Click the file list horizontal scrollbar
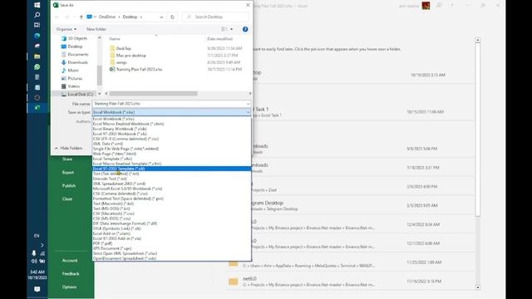This screenshot has width=532, height=299. point(153,94)
